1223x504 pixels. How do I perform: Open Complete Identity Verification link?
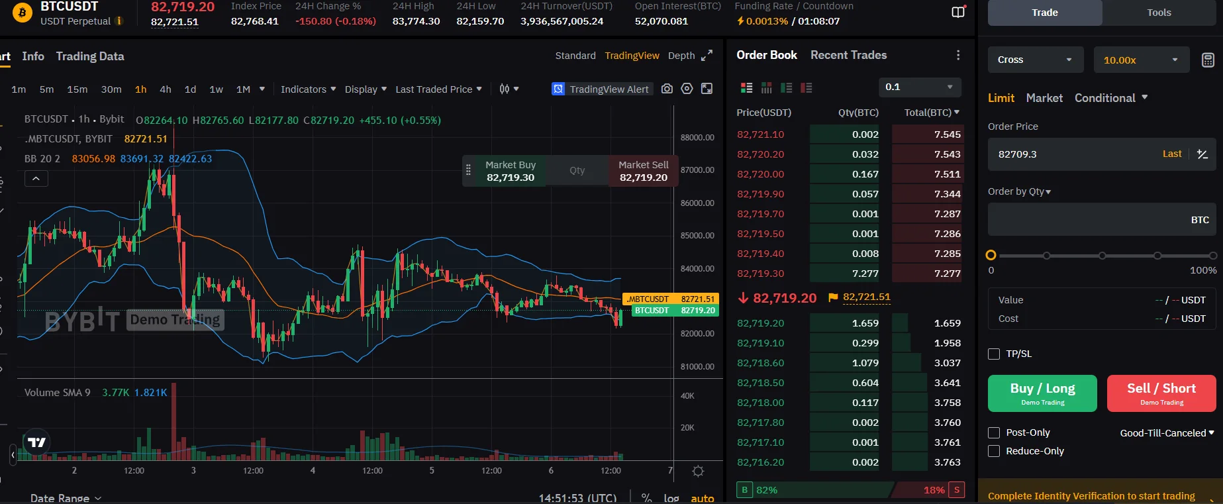pos(1091,496)
